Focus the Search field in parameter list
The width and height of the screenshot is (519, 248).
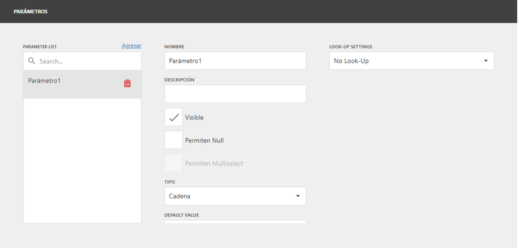(82, 61)
